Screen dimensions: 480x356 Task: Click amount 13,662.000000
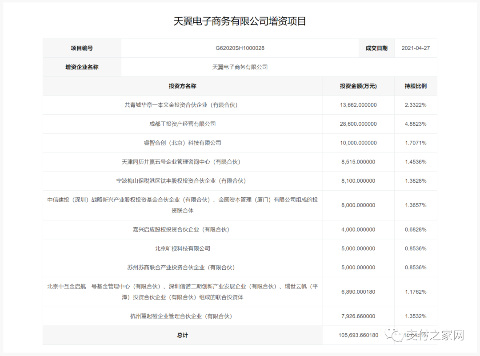[358, 105]
